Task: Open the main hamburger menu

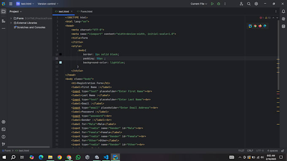Action: pyautogui.click(x=11, y=4)
